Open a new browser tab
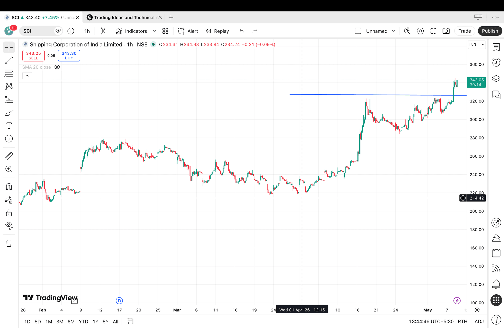Image resolution: width=504 pixels, height=328 pixels. [x=171, y=17]
